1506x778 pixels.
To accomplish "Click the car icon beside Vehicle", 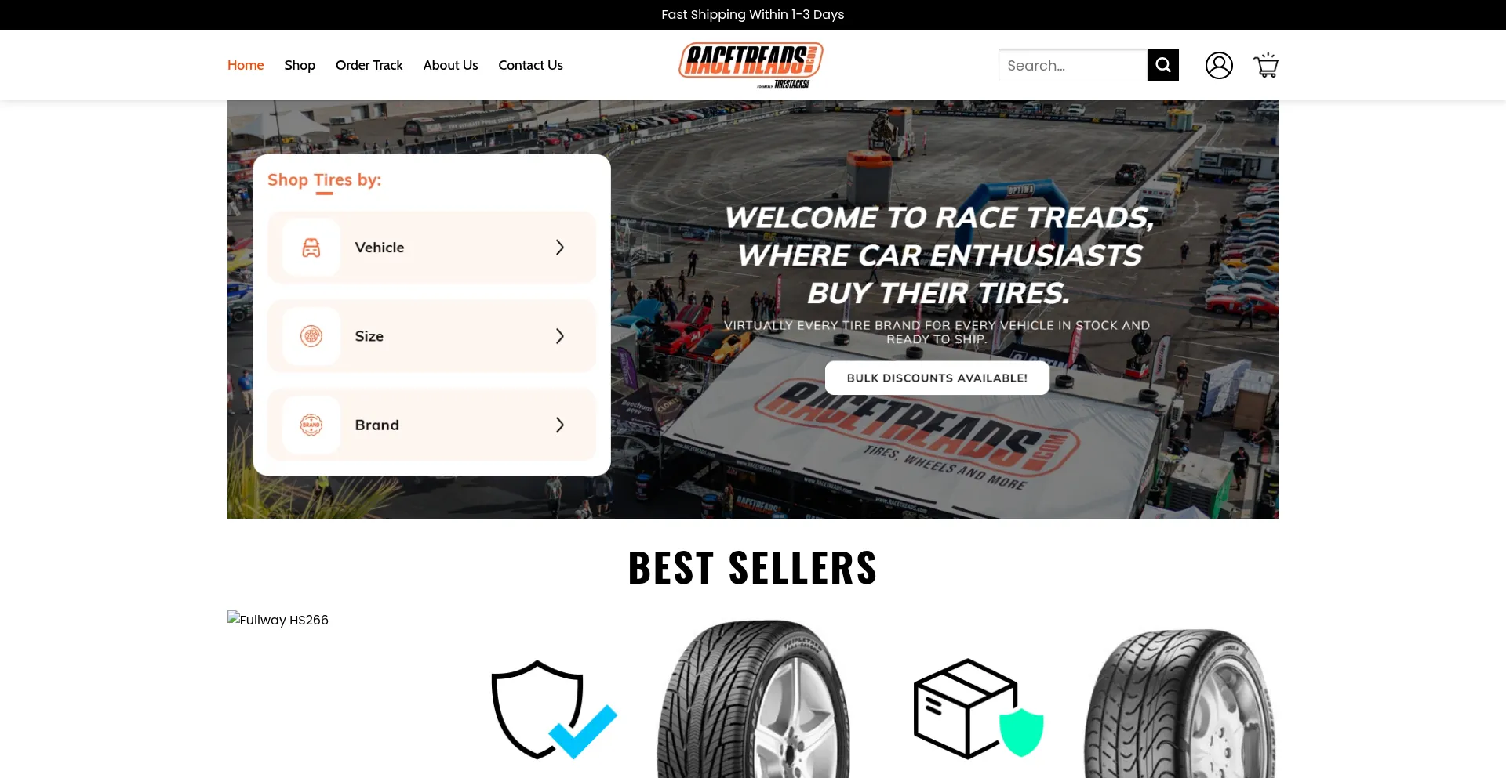I will tap(311, 248).
